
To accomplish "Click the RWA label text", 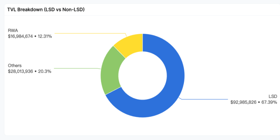I will pyautogui.click(x=13, y=31).
